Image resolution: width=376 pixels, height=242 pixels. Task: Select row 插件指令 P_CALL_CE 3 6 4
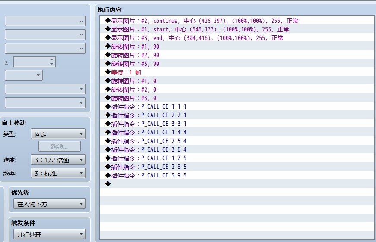237,149
